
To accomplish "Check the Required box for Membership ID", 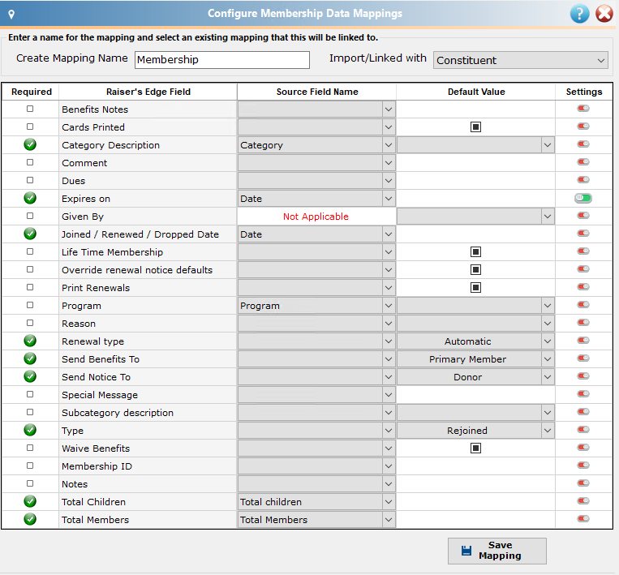I will click(30, 466).
